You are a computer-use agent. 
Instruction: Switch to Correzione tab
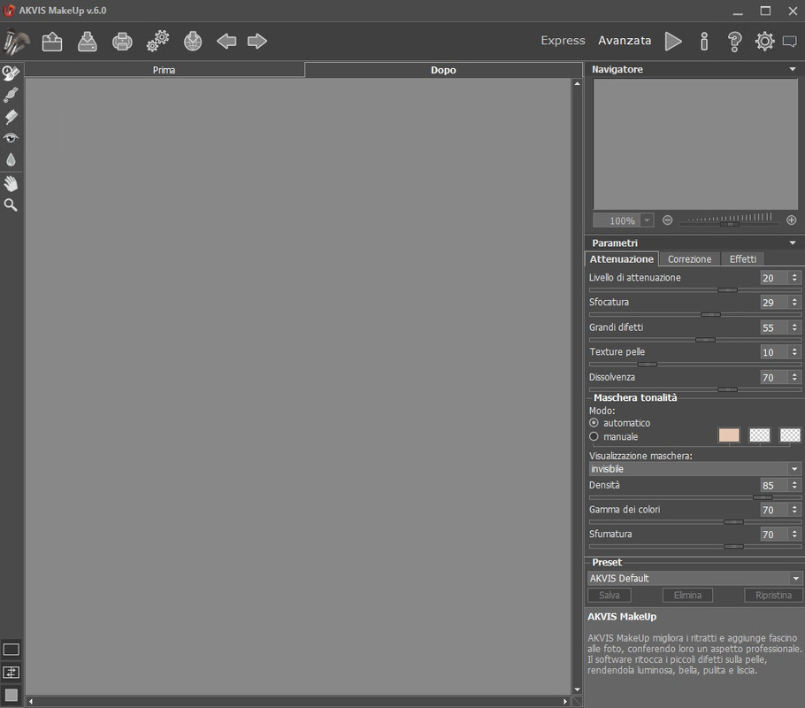pyautogui.click(x=689, y=259)
